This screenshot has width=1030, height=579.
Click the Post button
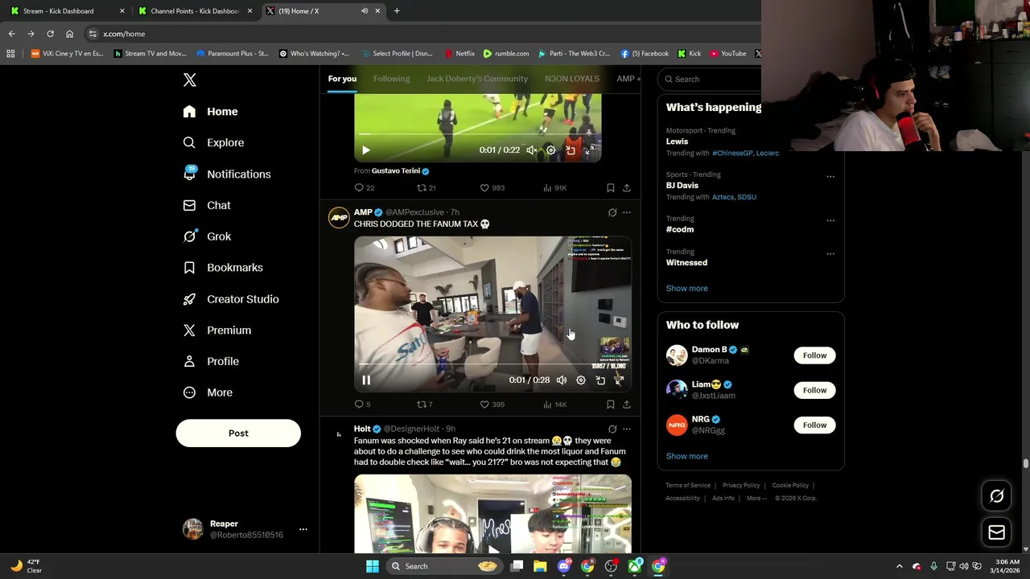coord(238,433)
